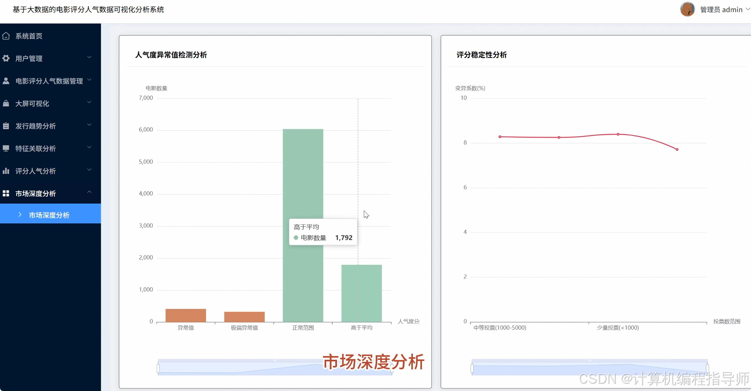Click the user icon for 电影评分人气数据管理

[x=6, y=81]
